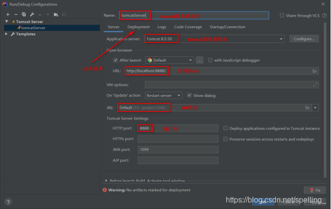Screen dimensions: 331x209
Task: Click the red warning icon beside the Warning message
Action: [105, 190]
